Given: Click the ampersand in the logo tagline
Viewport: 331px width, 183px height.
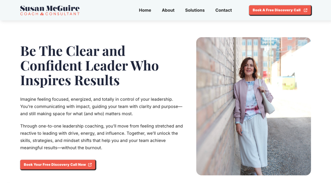Looking at the screenshot, I should click(x=42, y=14).
